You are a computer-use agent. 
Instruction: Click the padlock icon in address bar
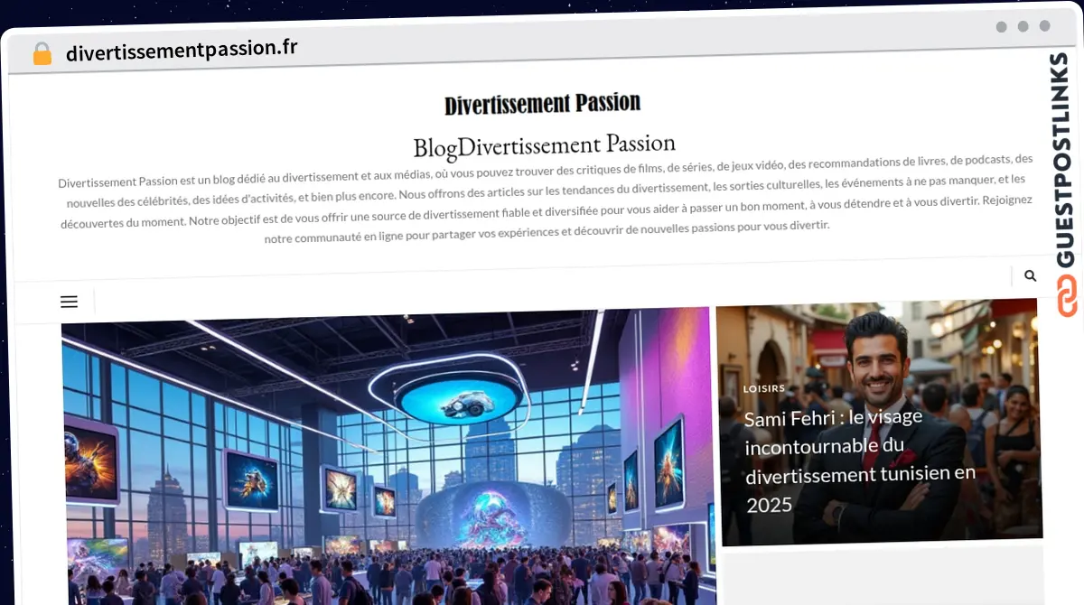click(x=42, y=53)
